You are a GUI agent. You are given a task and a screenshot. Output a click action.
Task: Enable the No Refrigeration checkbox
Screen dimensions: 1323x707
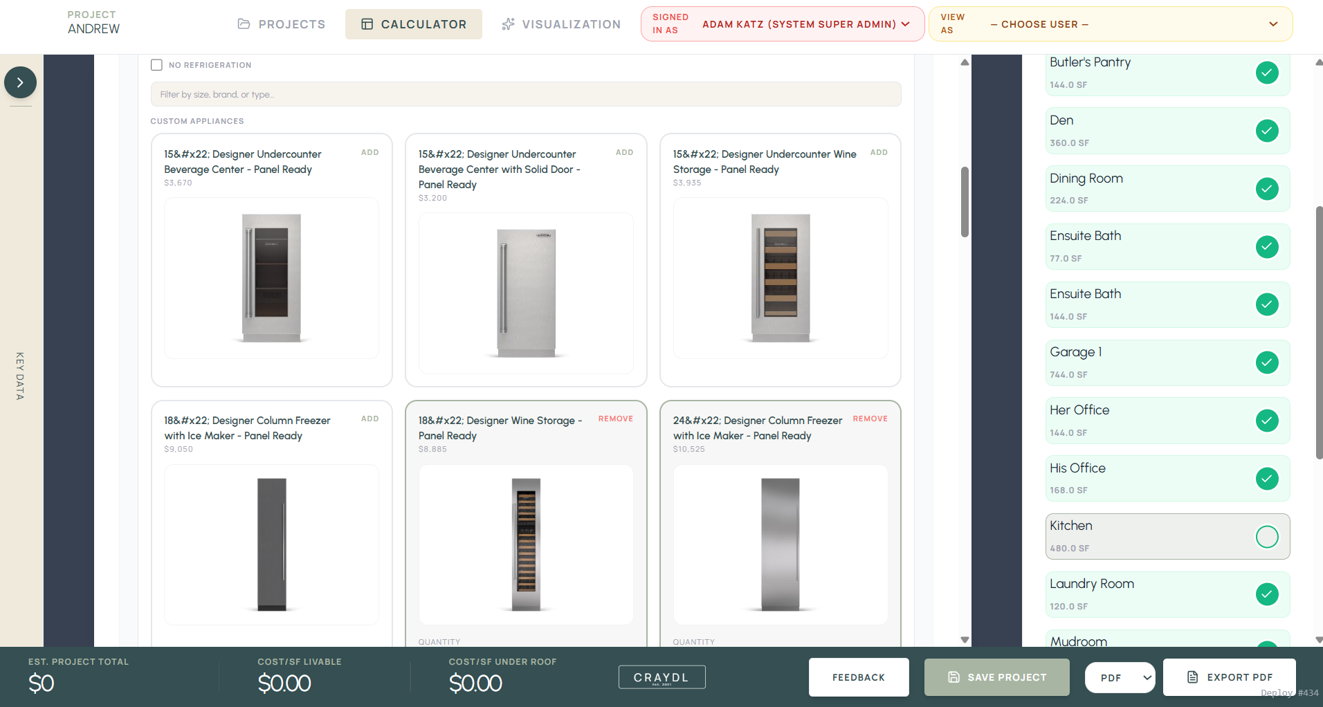pyautogui.click(x=157, y=65)
